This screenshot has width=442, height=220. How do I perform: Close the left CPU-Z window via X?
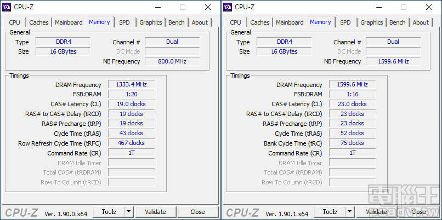pyautogui.click(x=207, y=7)
